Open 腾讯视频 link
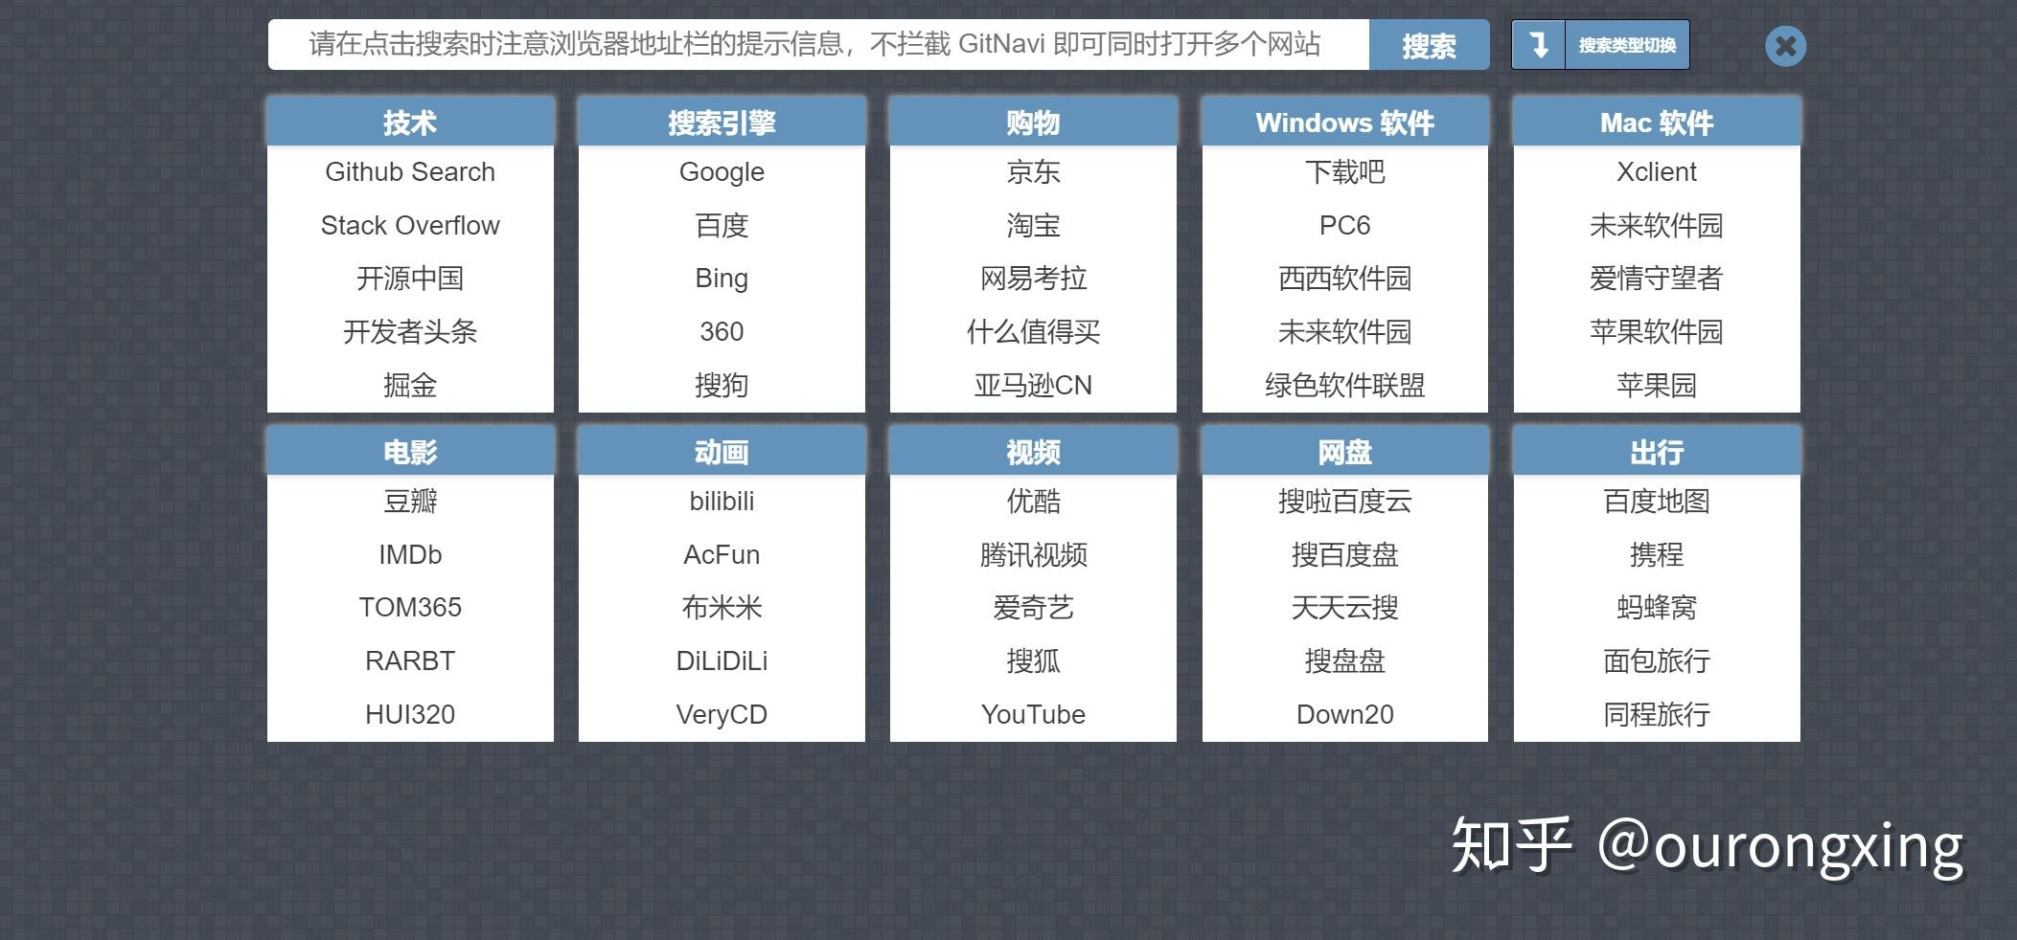This screenshot has width=2017, height=940. pyautogui.click(x=1033, y=555)
